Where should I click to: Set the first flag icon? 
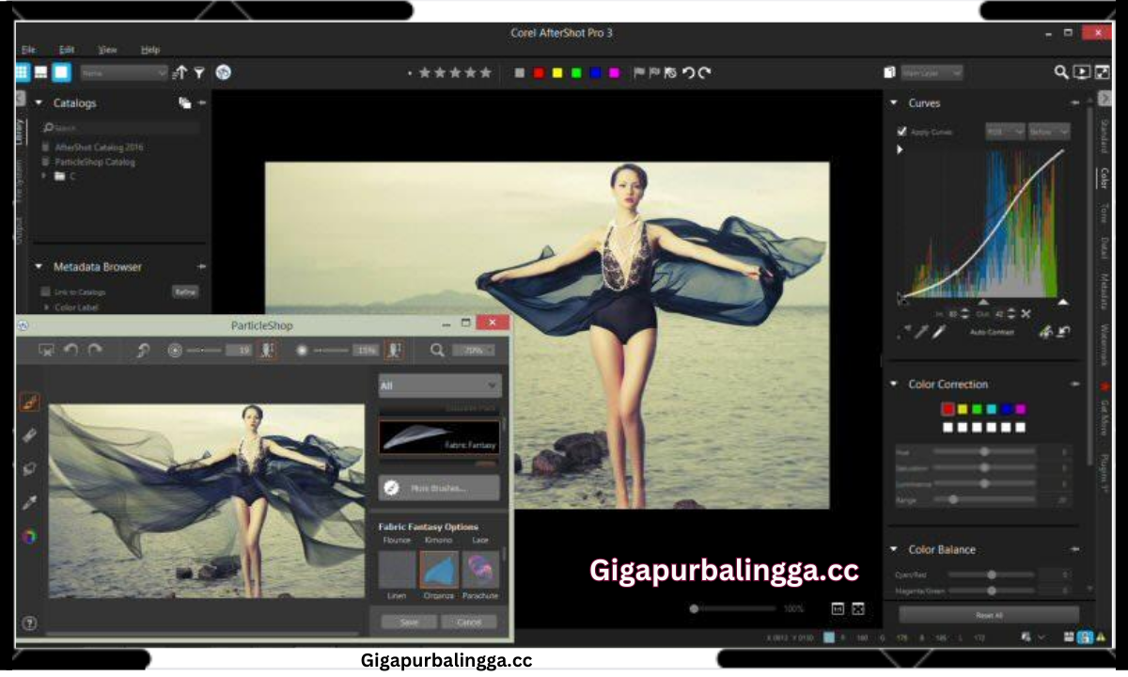coord(639,72)
